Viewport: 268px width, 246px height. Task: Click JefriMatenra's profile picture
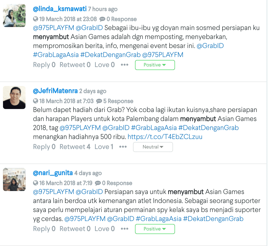[x=14, y=97]
